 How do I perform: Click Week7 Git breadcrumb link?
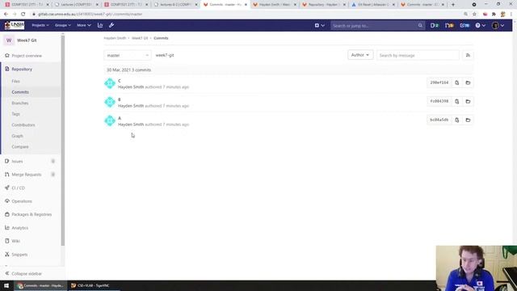pos(140,38)
